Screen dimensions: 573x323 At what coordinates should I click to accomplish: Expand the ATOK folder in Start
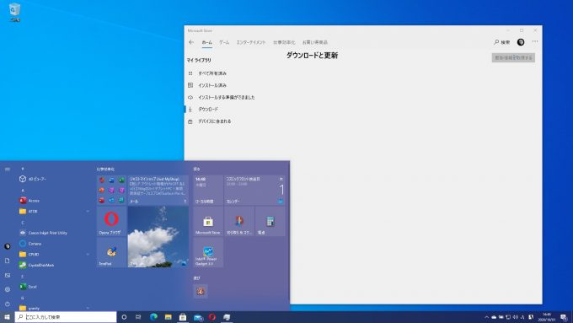(53, 211)
